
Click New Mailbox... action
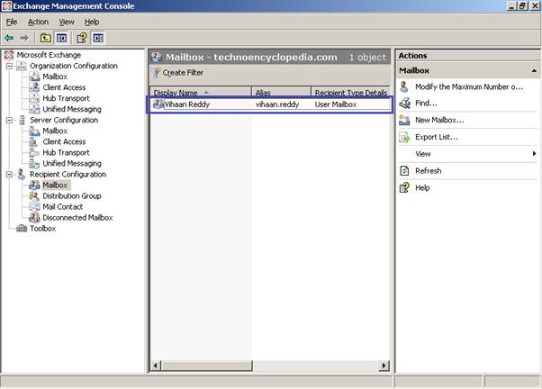tap(439, 120)
